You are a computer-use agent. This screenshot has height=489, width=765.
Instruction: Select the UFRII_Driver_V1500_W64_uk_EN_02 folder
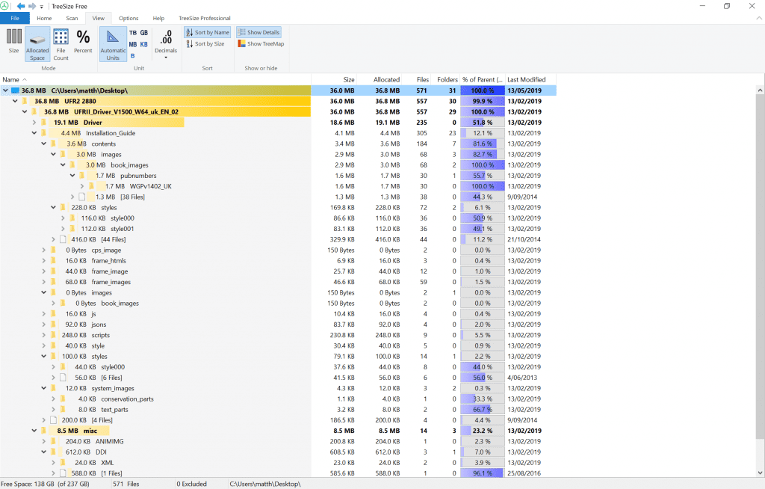coord(126,112)
